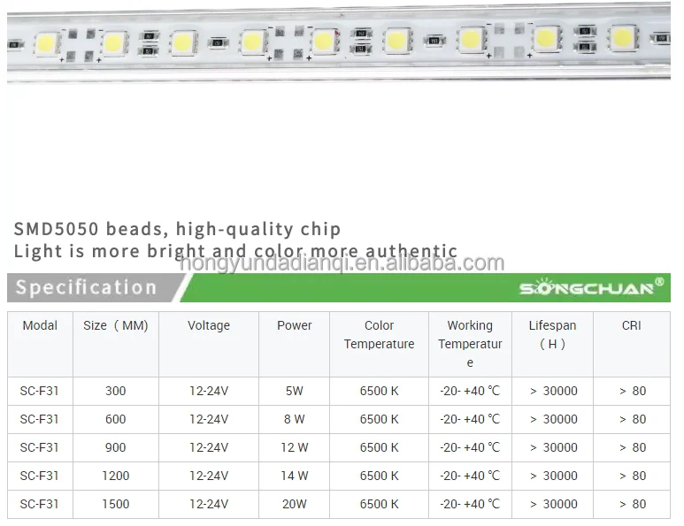The image size is (684, 526).
Task: Click "12-24V" in the 14 W row
Action: click(209, 476)
